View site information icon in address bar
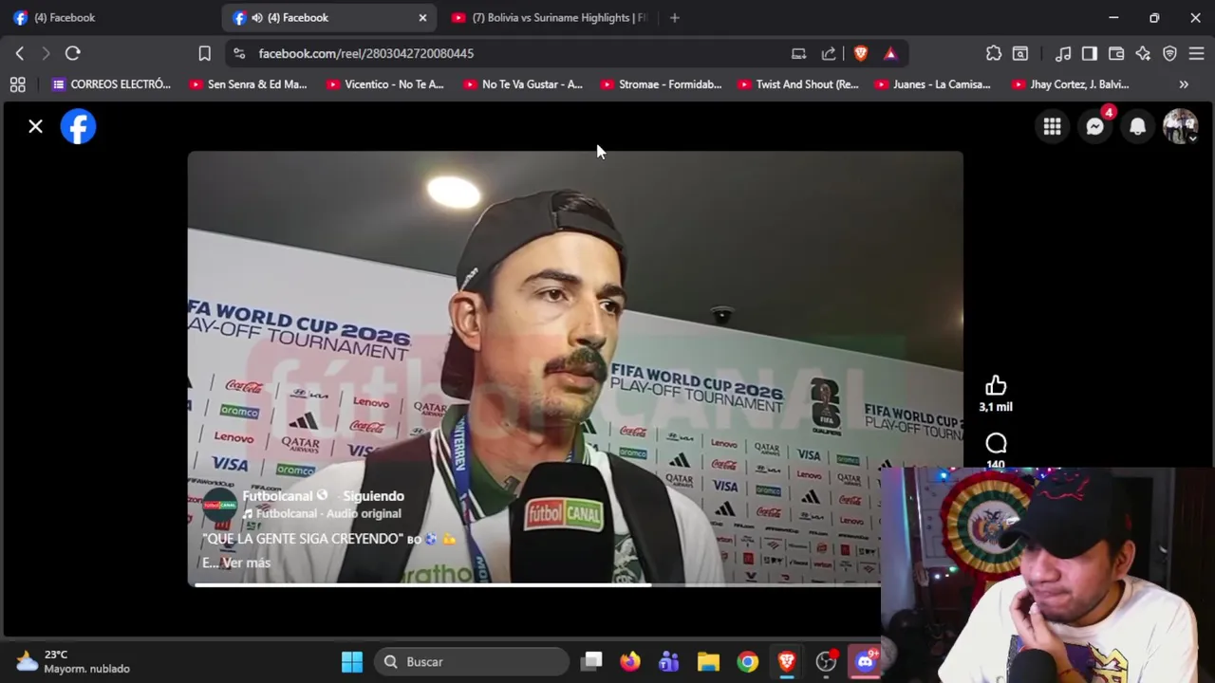The height and width of the screenshot is (683, 1215). pyautogui.click(x=239, y=53)
